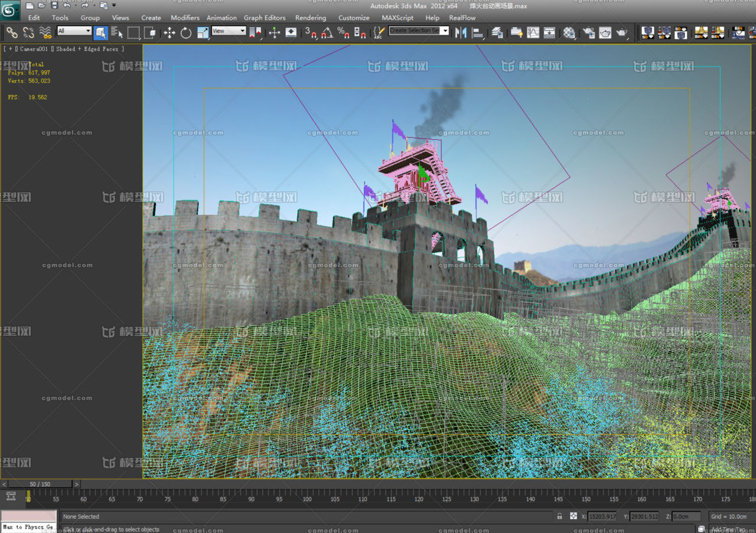
Task: Open the RealFlow menu
Action: coord(462,18)
